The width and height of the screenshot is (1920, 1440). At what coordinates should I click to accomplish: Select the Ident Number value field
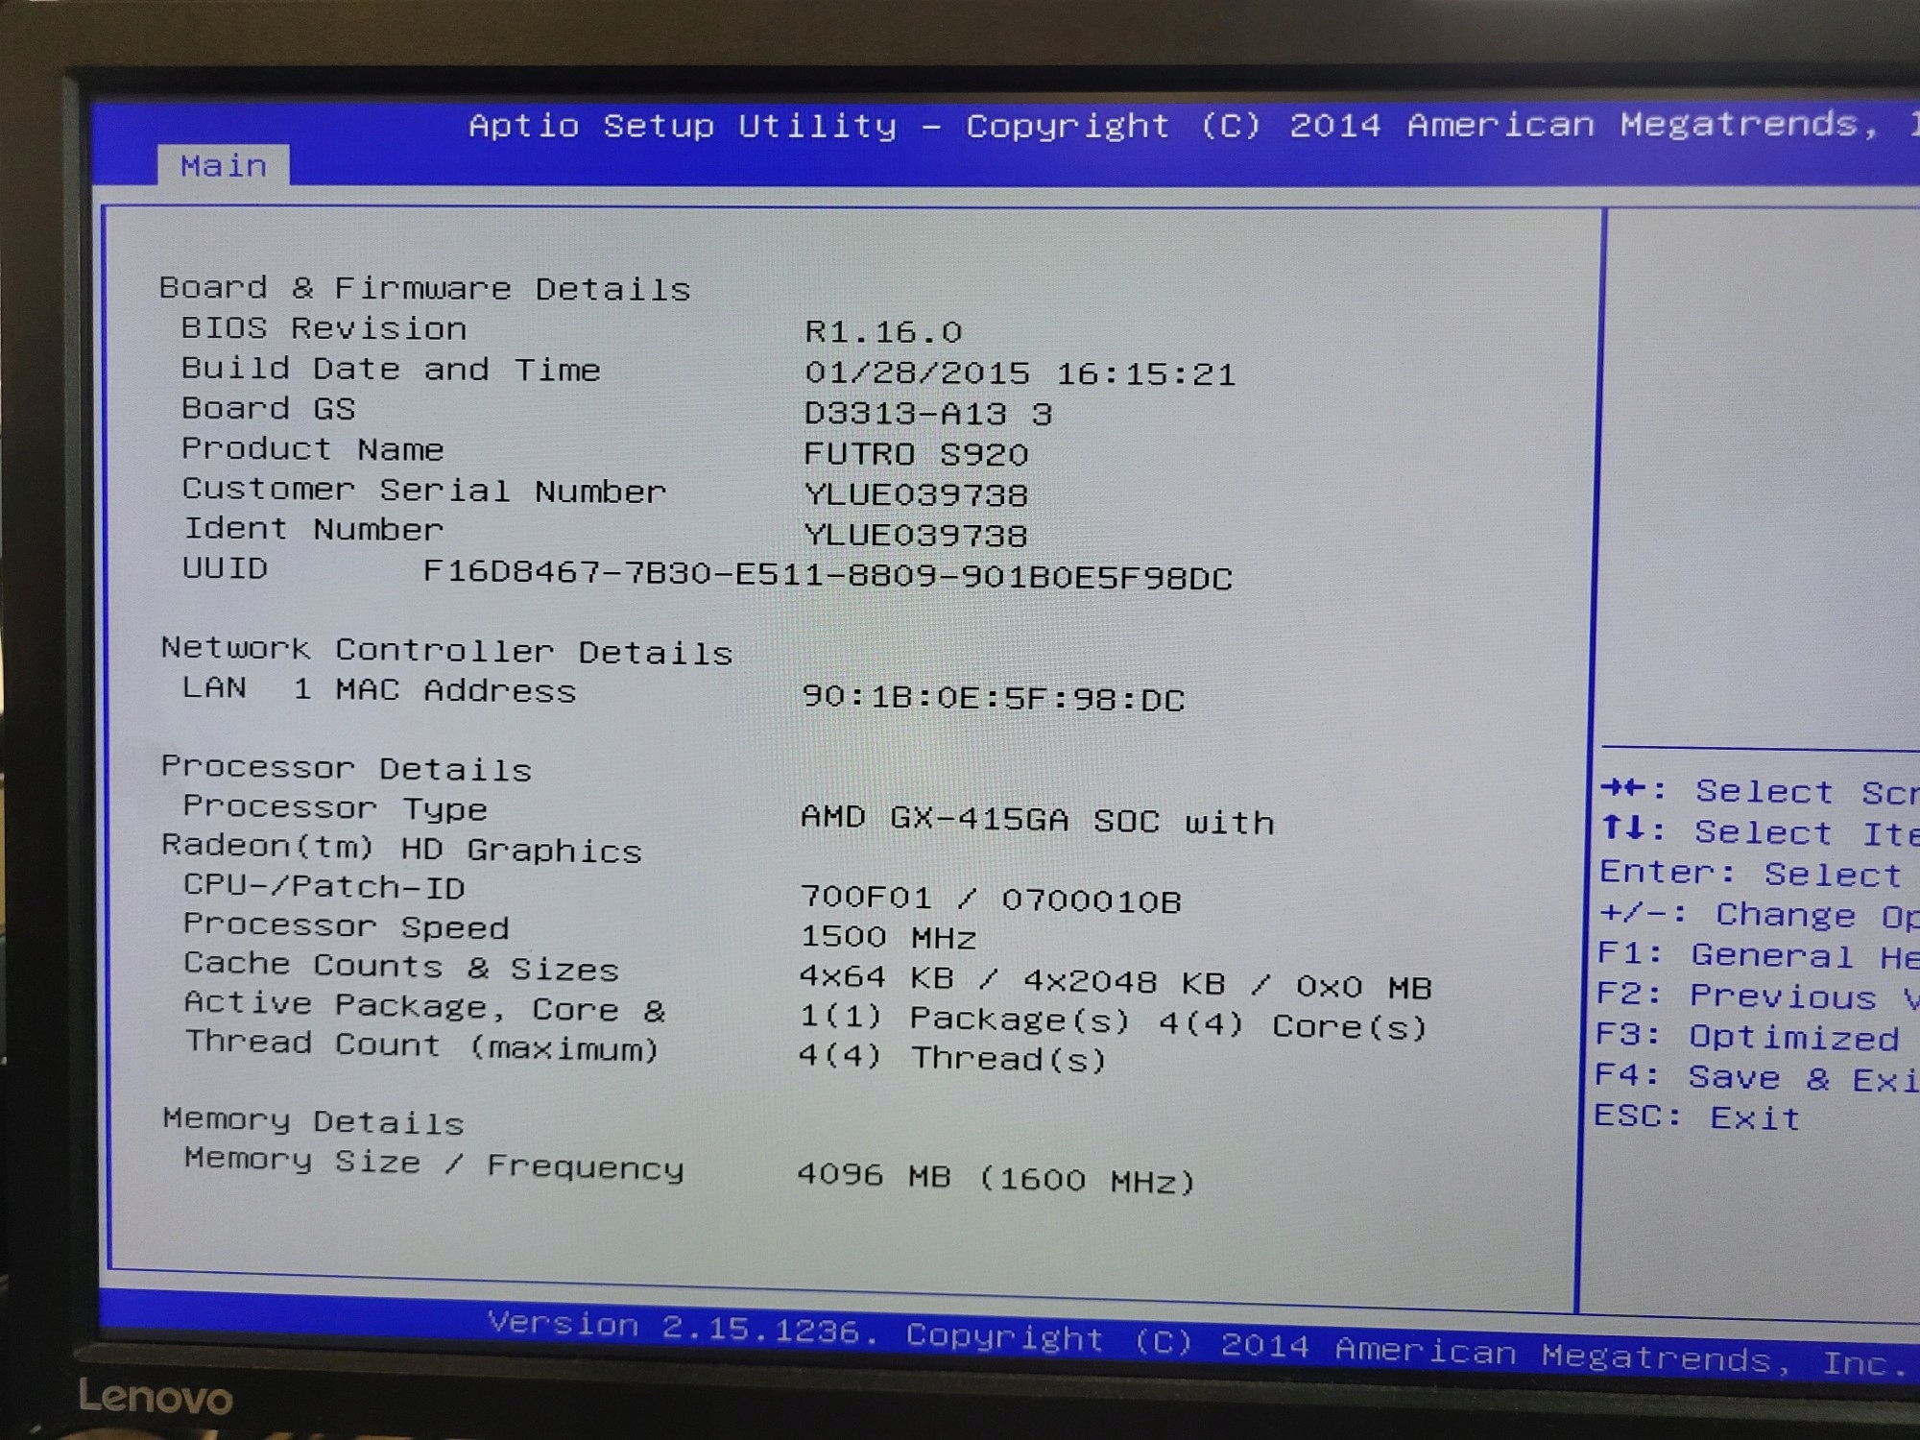point(915,536)
